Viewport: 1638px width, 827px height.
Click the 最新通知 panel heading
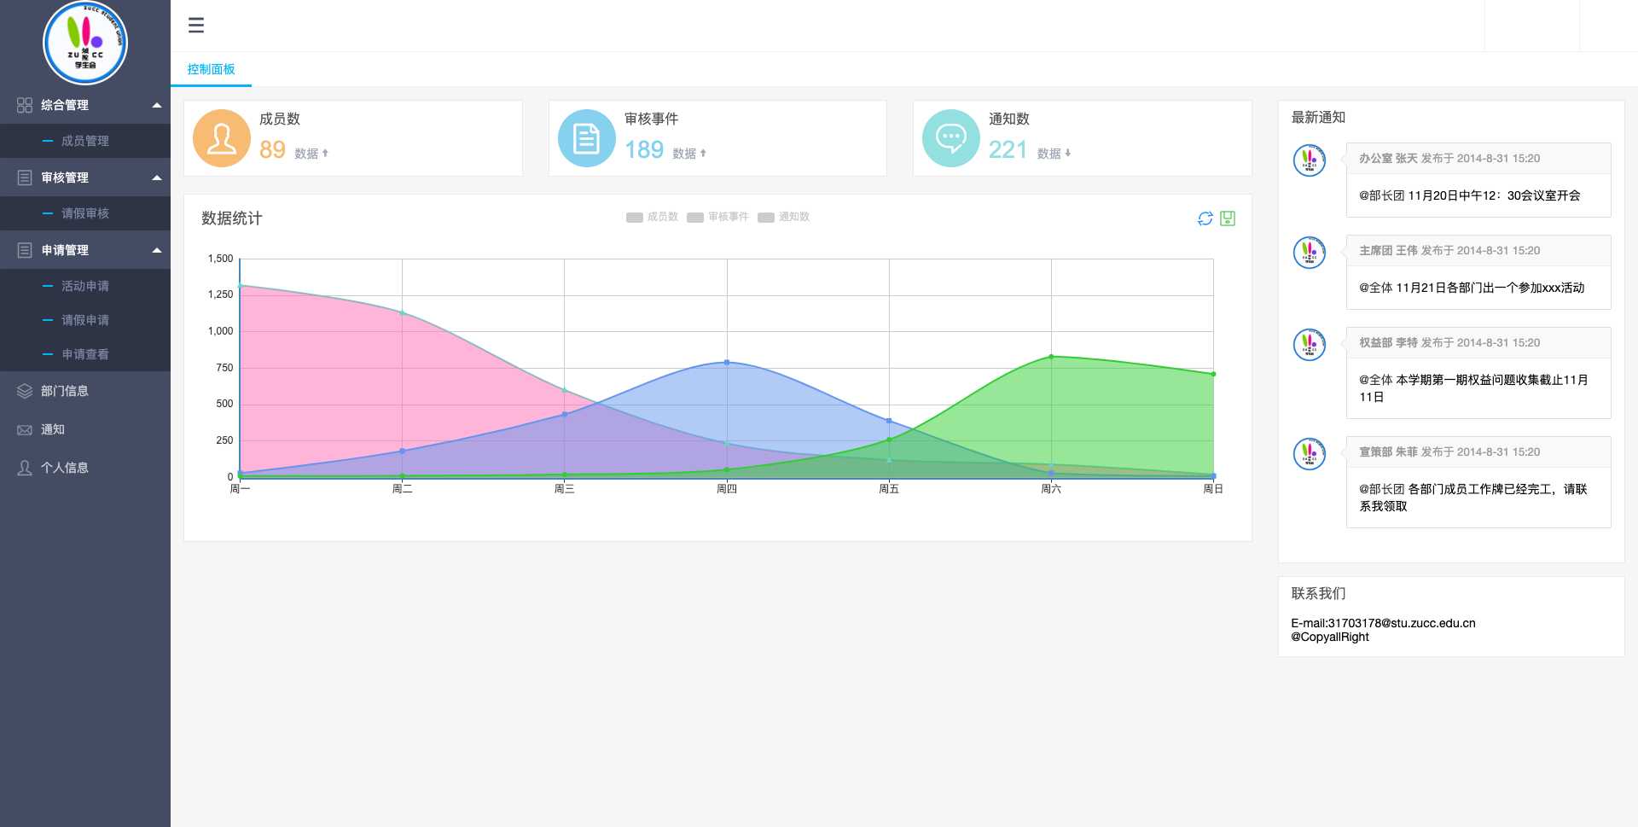pyautogui.click(x=1318, y=118)
